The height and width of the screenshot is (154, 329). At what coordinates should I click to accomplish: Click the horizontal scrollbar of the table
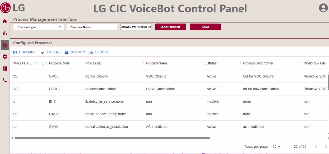[x=112, y=138]
